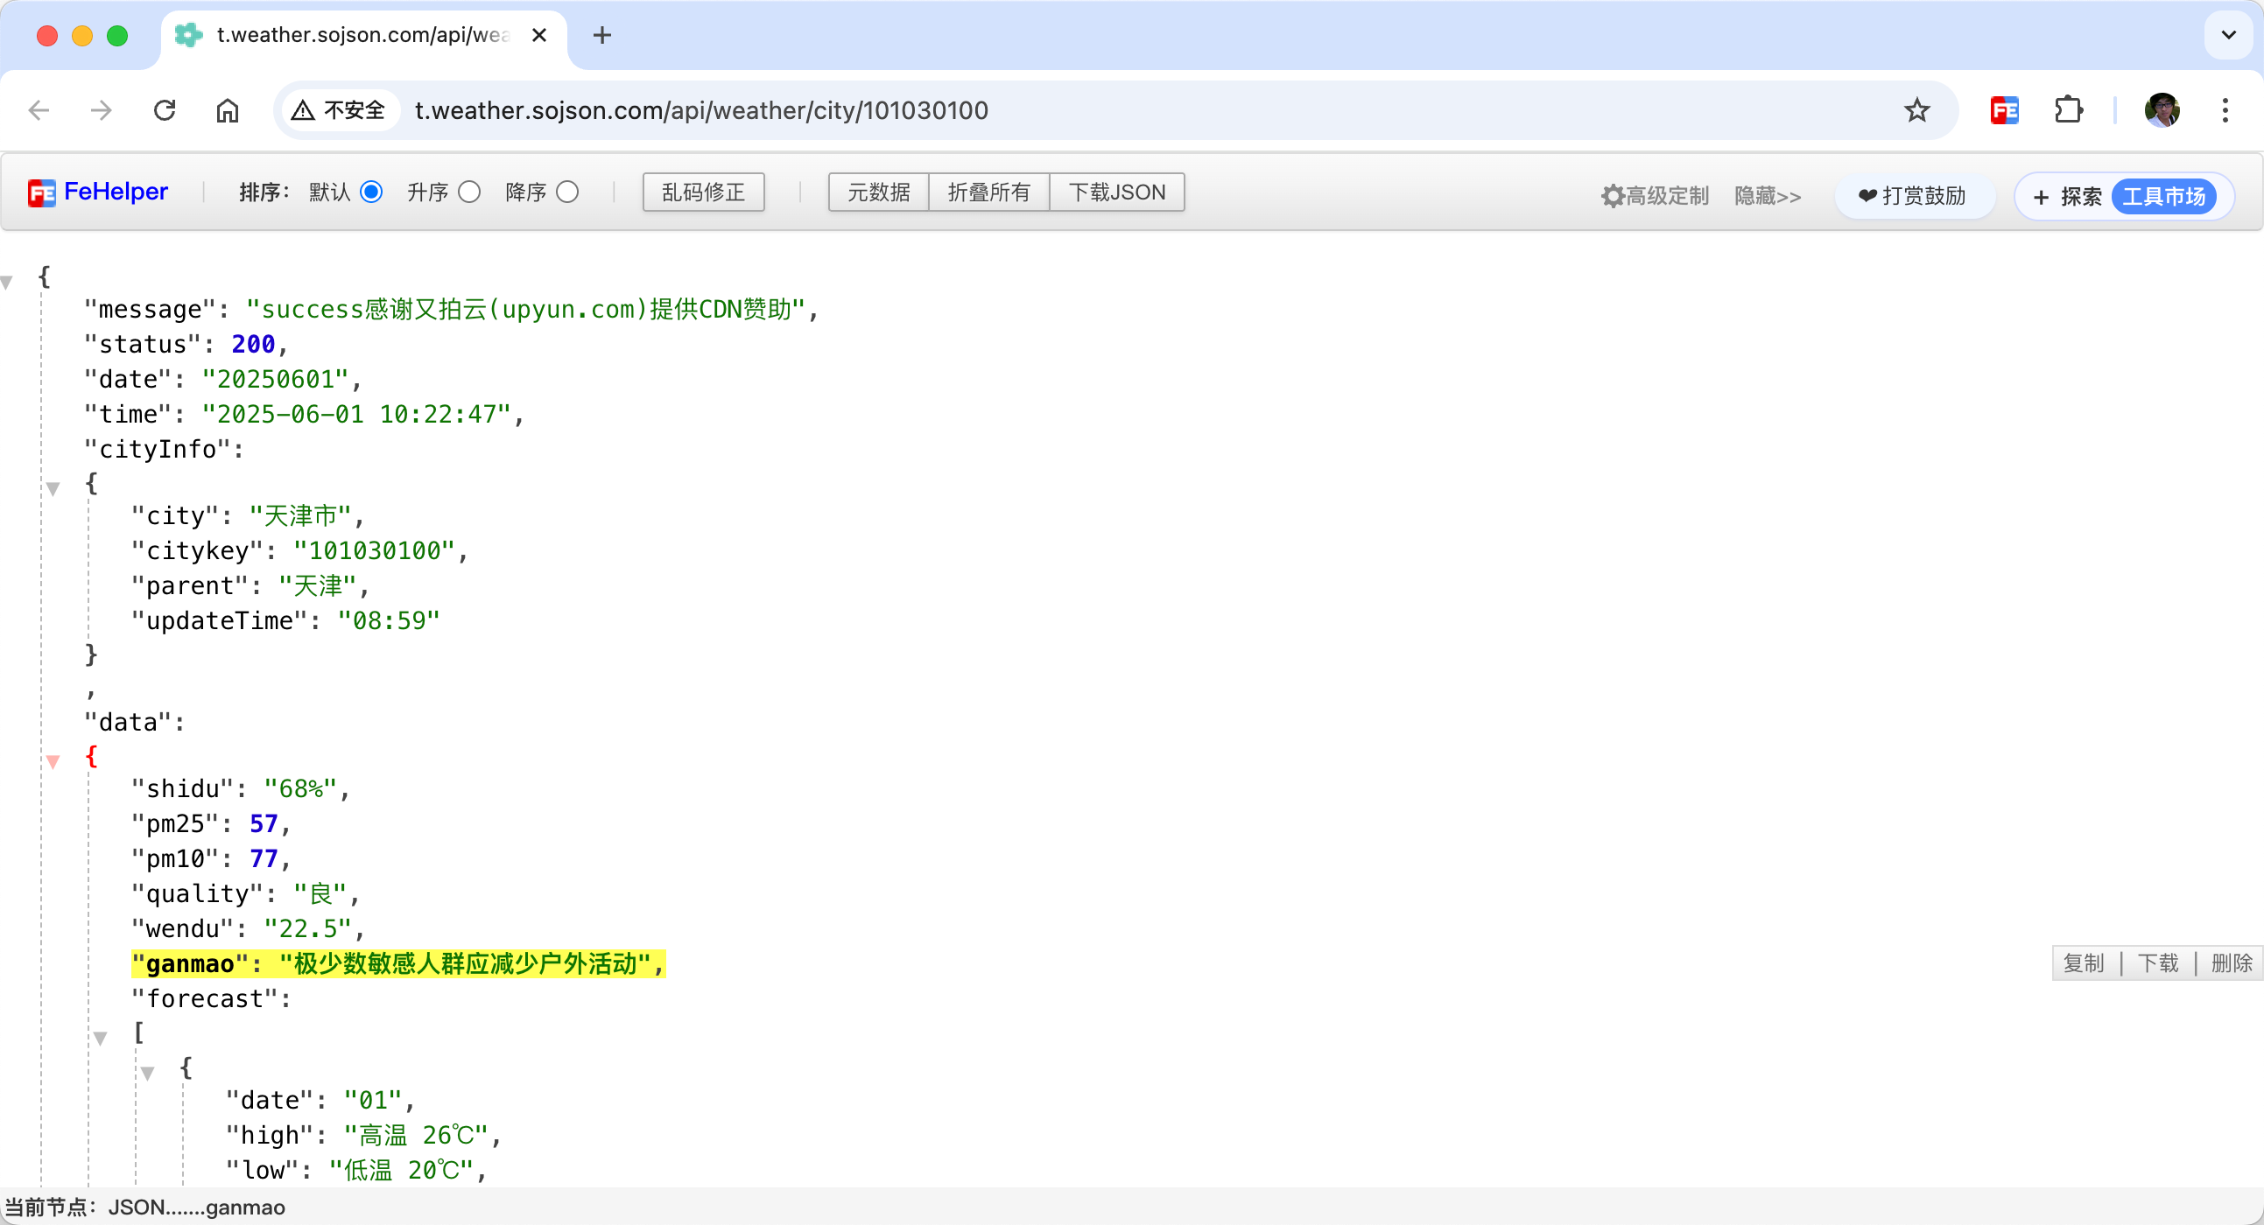Collapse the forecast array node
Image resolution: width=2264 pixels, height=1225 pixels.
pos(101,1038)
